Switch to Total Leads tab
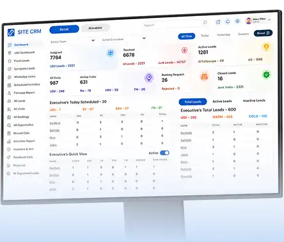 pos(193,102)
